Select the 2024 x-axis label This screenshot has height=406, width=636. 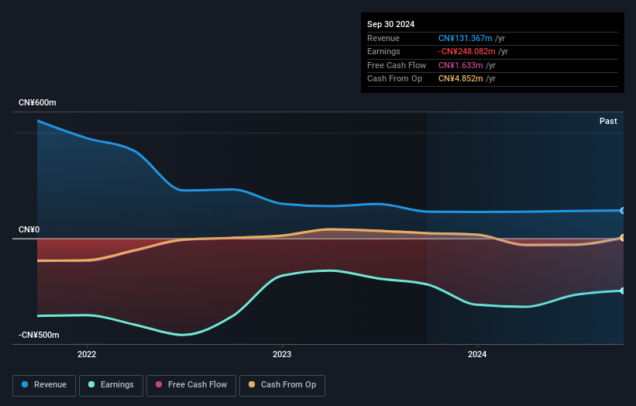pyautogui.click(x=477, y=354)
